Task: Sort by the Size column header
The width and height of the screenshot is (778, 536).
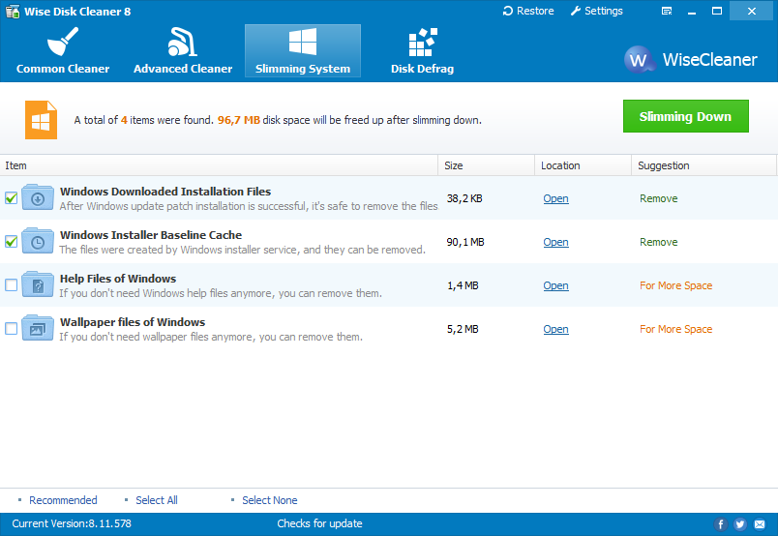Action: pos(486,165)
